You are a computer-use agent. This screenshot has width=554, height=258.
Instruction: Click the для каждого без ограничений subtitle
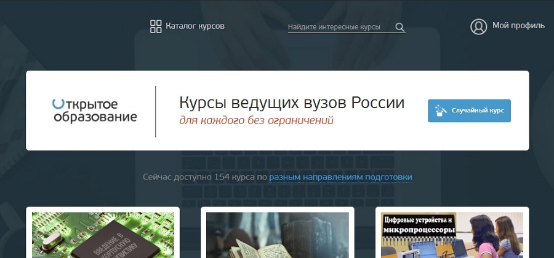click(256, 120)
